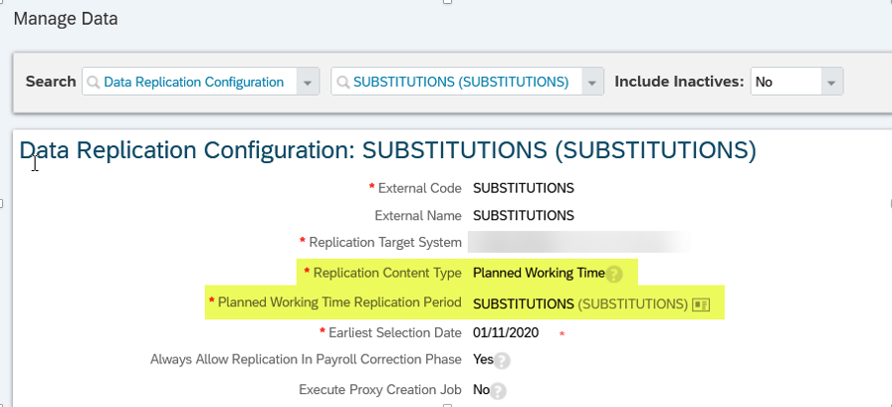Open the details card icon after SUBSTITUTIONS (SUBSTITUTIONS)

point(700,305)
